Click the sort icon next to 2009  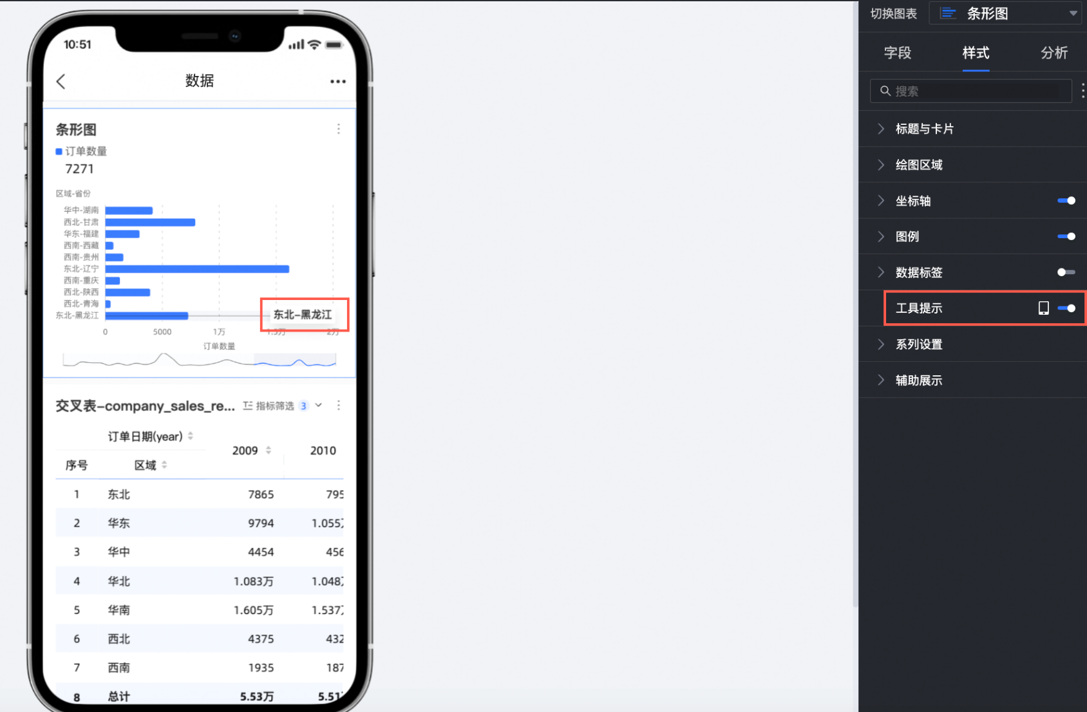tap(269, 451)
